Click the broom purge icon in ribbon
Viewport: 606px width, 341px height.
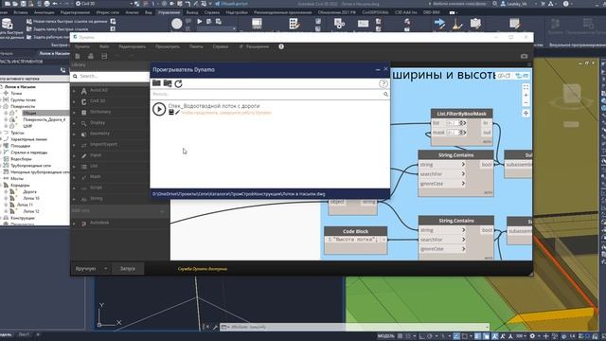(457, 24)
